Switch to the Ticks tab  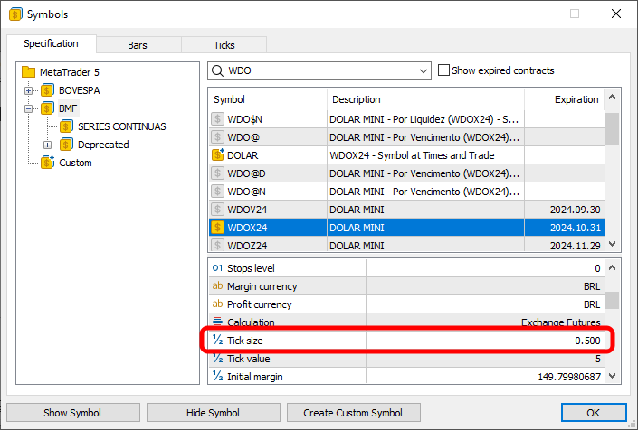(x=224, y=45)
